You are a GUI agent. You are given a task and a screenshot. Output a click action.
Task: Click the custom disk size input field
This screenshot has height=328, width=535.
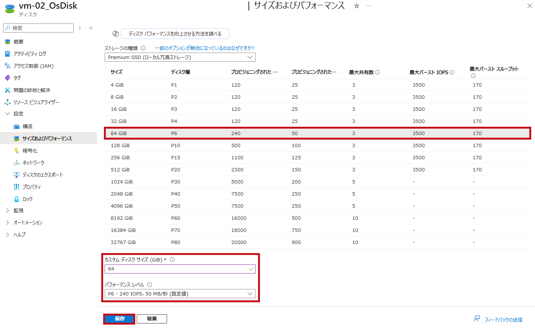point(180,269)
